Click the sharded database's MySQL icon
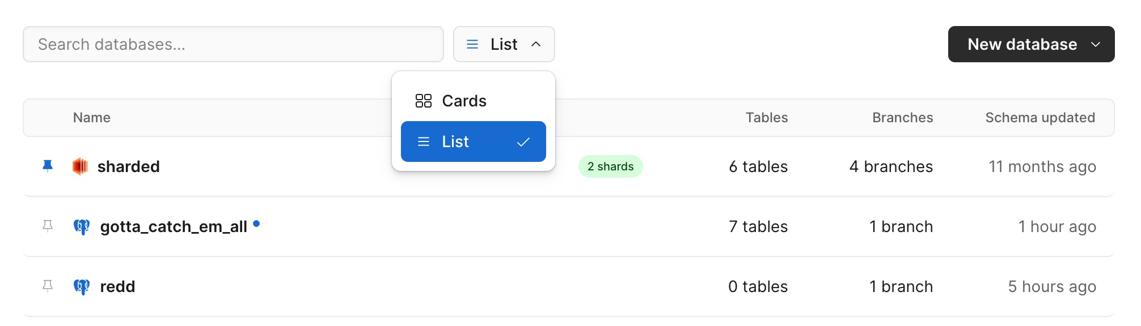The image size is (1141, 326). point(80,166)
